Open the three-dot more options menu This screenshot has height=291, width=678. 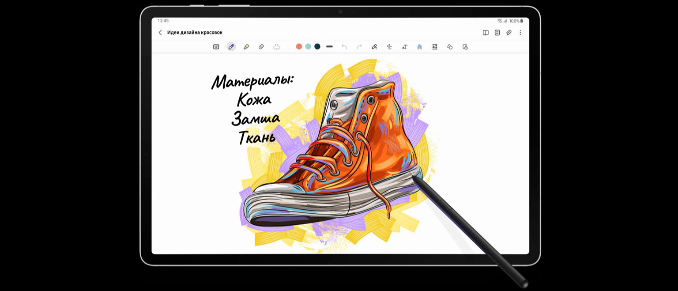pyautogui.click(x=520, y=33)
